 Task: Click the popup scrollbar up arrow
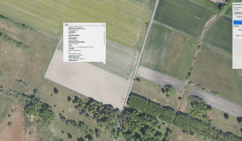104,28
